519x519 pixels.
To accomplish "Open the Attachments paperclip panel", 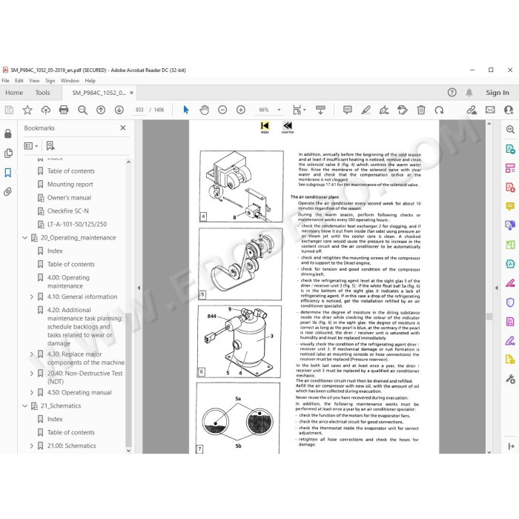I will [8, 191].
